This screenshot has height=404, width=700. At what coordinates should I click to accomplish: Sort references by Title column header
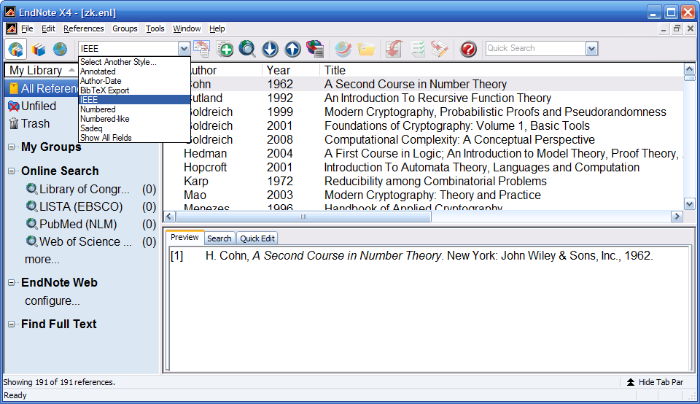coord(502,70)
